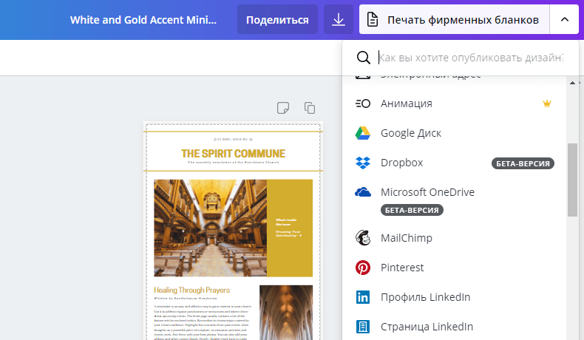Open the Share (Поделиться) button
This screenshot has width=584, height=340.
pos(277,19)
